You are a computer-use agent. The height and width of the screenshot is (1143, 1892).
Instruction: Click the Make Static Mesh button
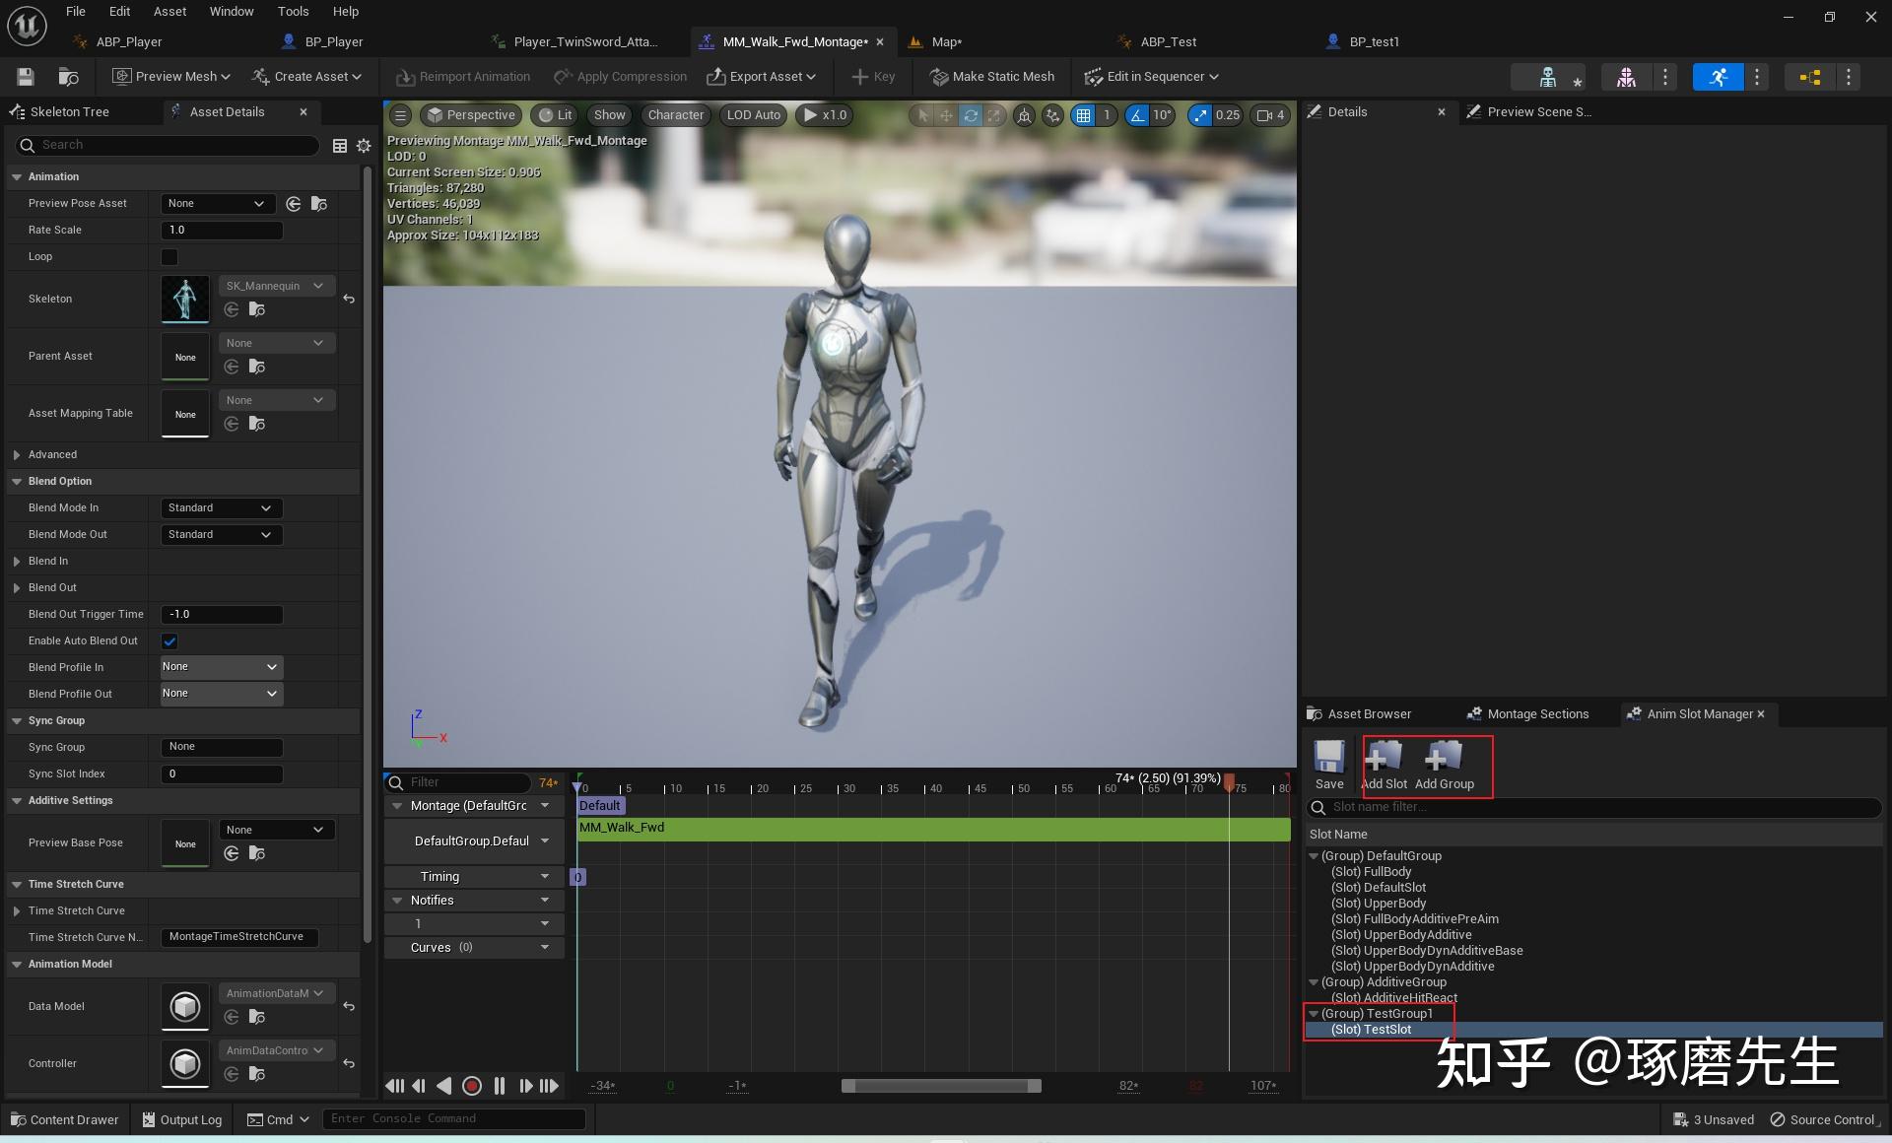(992, 77)
